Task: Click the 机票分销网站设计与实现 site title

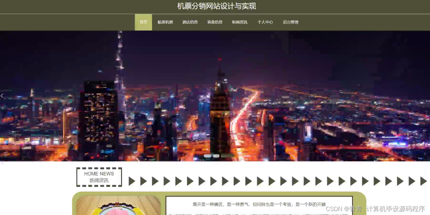Action: [x=217, y=6]
